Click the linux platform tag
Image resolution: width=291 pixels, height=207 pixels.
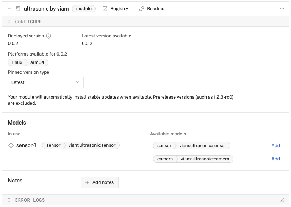(17, 62)
